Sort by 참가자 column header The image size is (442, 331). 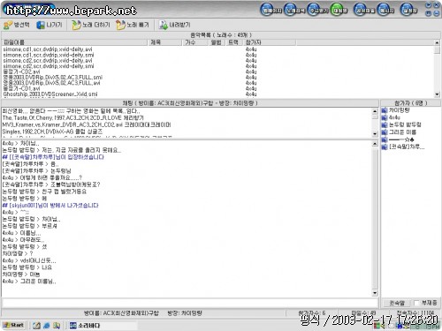click(270, 42)
